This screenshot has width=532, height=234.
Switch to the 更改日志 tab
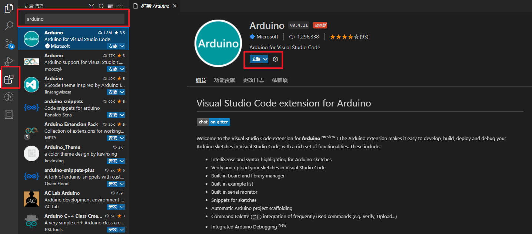coord(253,80)
